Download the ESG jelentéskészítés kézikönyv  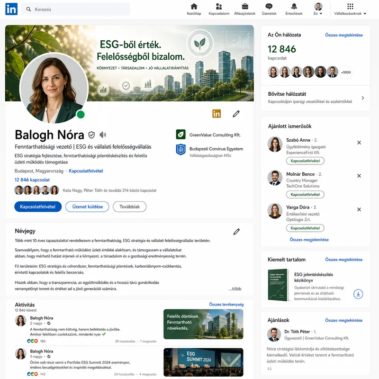pyautogui.click(x=358, y=294)
